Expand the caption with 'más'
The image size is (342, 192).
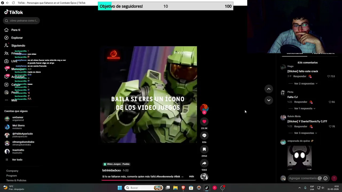[x=192, y=177]
